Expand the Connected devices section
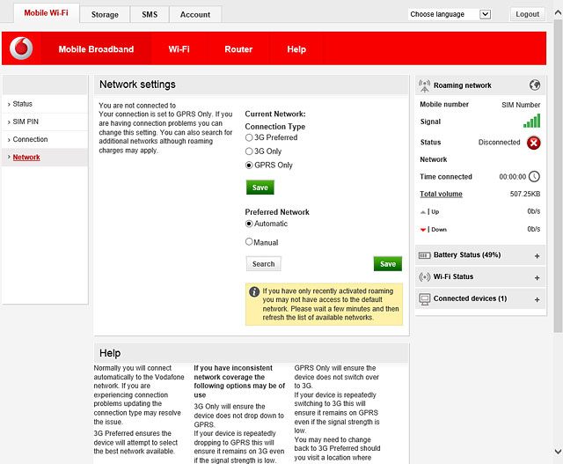The width and height of the screenshot is (563, 464). (x=537, y=299)
